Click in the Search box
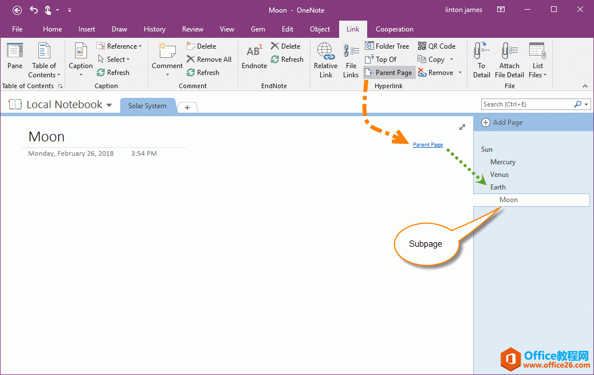Screen dimensions: 594x375 click(x=527, y=104)
